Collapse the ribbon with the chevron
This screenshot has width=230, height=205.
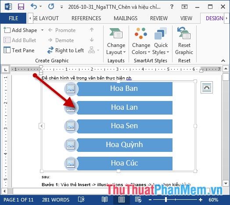[x=223, y=61]
